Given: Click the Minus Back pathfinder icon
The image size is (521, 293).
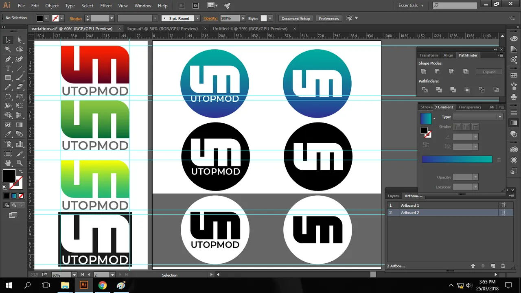Looking at the screenshot, I should click(x=496, y=90).
